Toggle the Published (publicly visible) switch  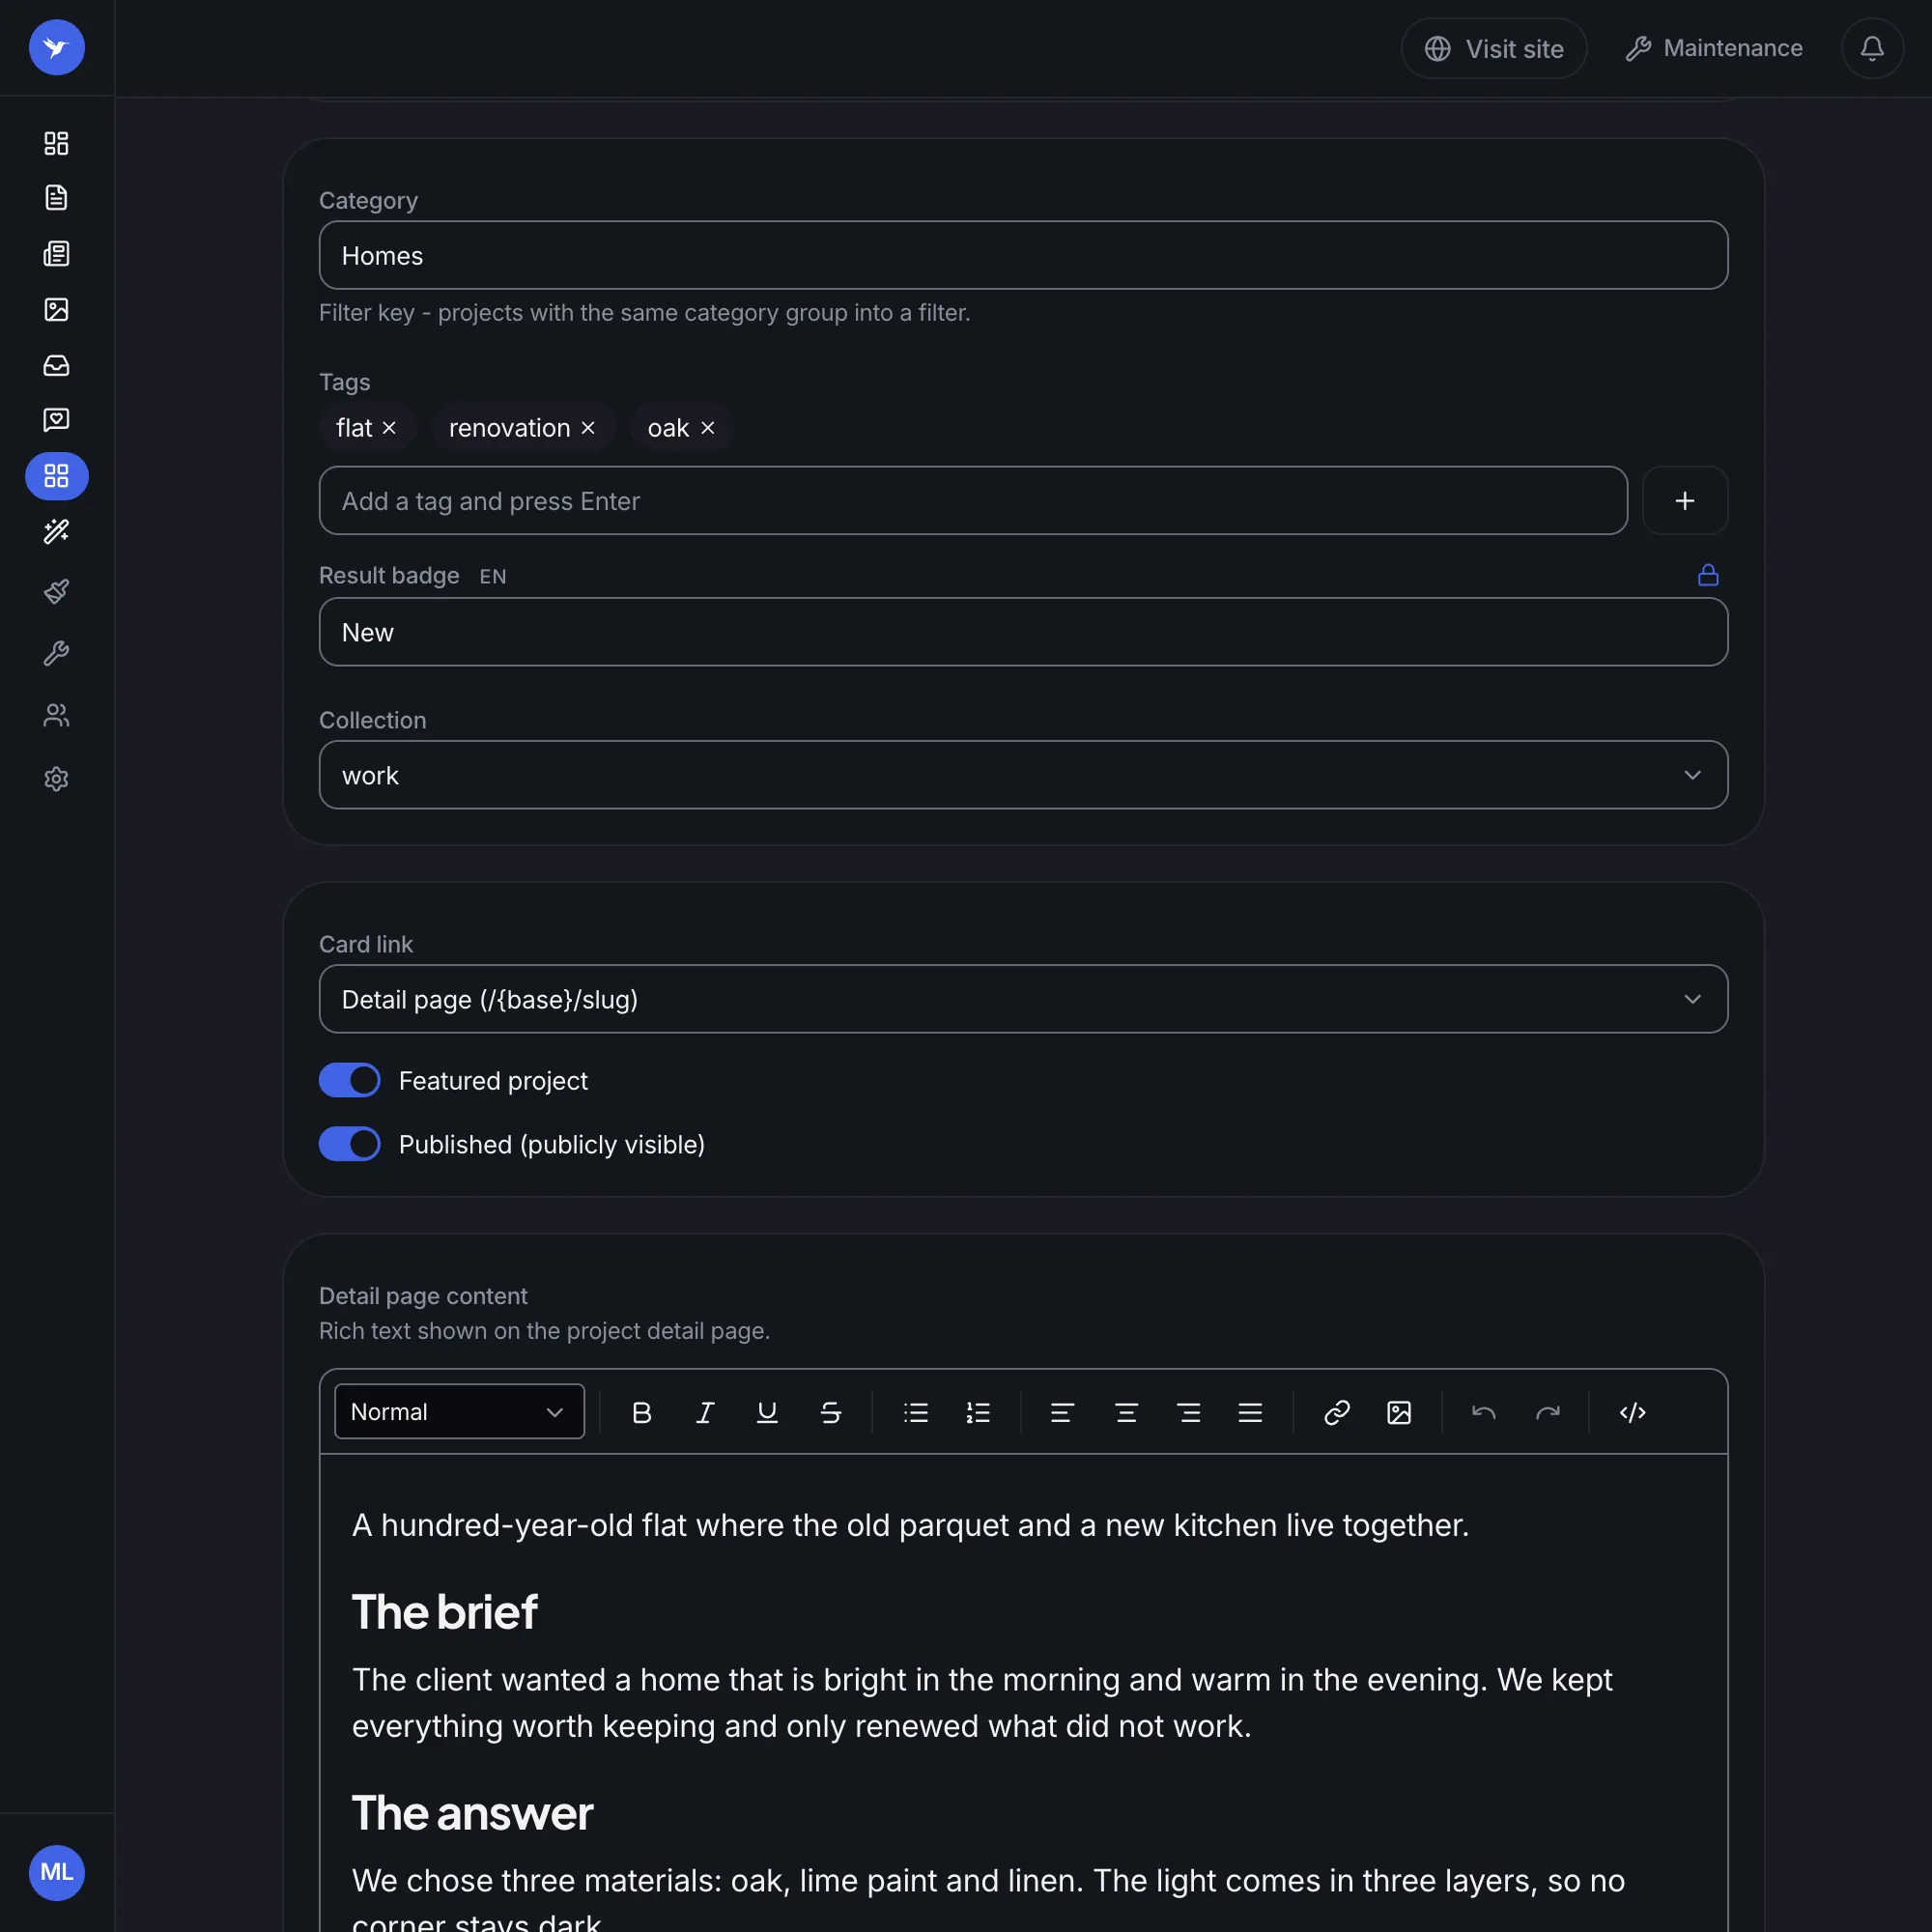(x=349, y=1144)
